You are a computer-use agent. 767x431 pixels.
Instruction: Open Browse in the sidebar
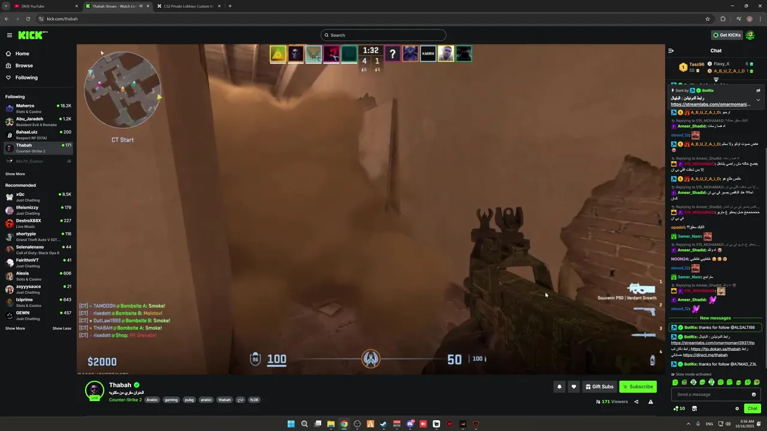pos(24,65)
